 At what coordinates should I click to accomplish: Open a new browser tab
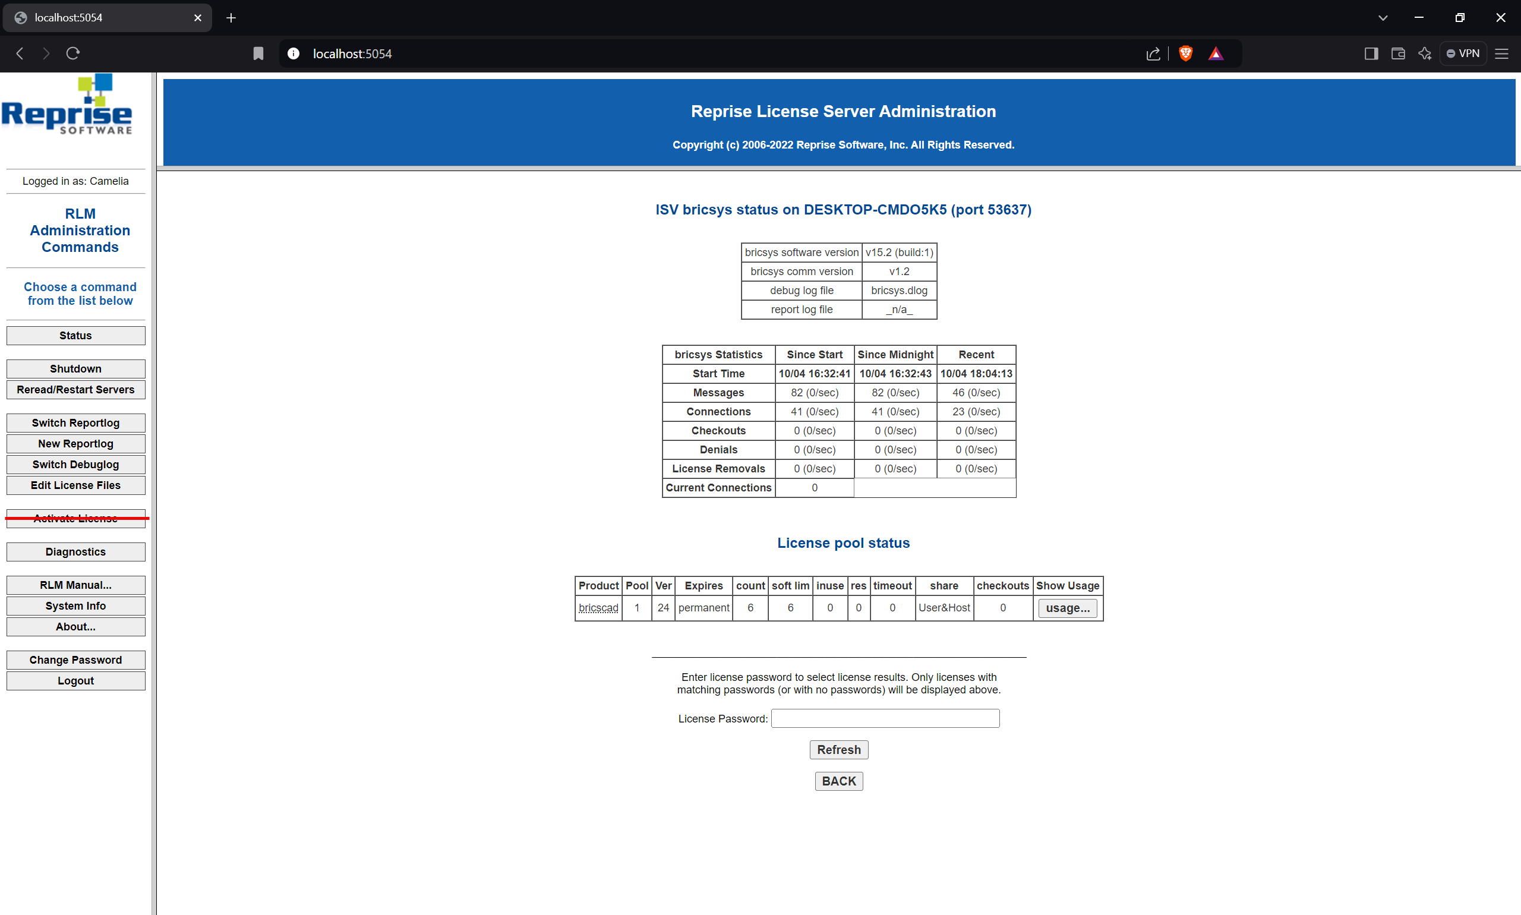(231, 18)
